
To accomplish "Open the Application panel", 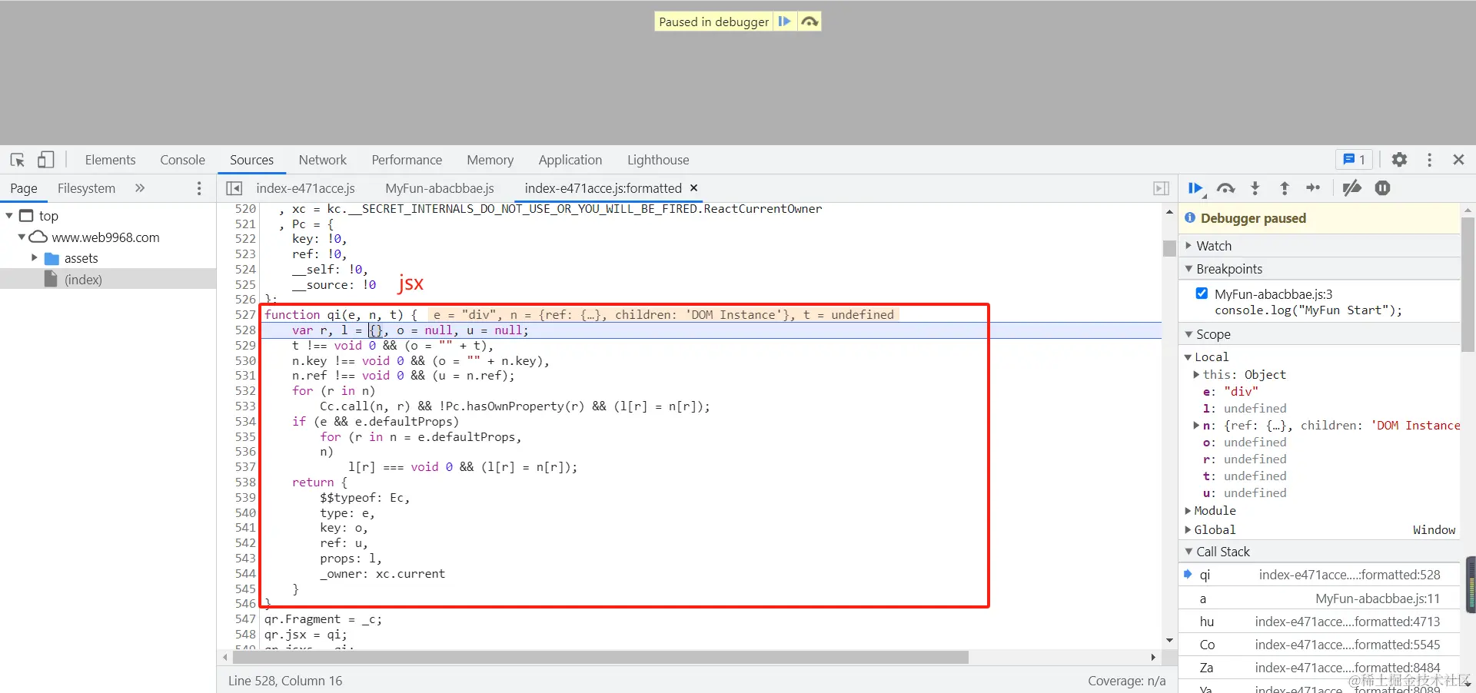I will click(x=570, y=160).
